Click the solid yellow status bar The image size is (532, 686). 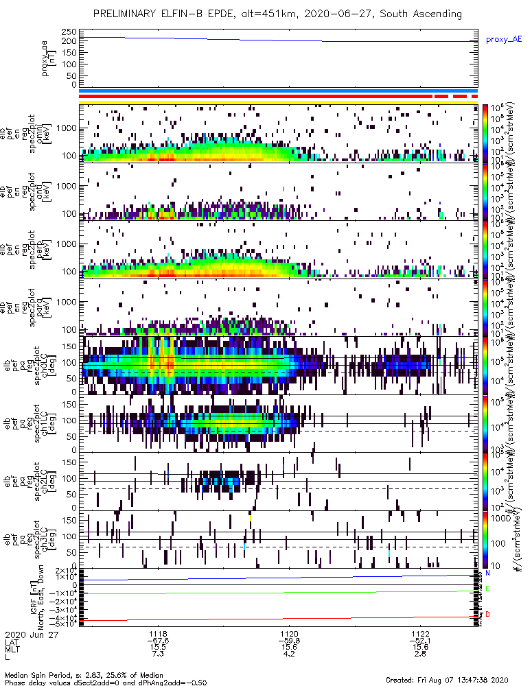(x=279, y=102)
